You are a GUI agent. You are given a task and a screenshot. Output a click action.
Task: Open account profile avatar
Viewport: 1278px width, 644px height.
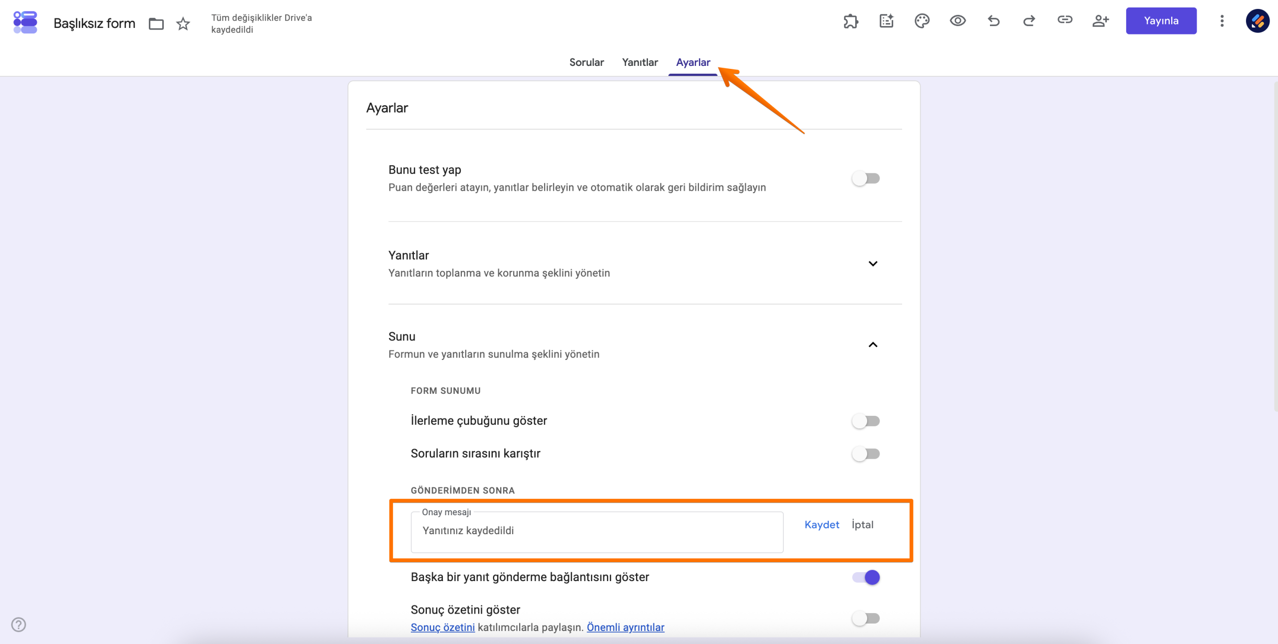1258,21
